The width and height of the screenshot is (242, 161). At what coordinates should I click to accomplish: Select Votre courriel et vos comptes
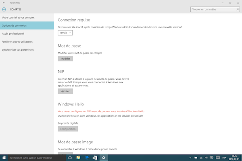click(27, 18)
